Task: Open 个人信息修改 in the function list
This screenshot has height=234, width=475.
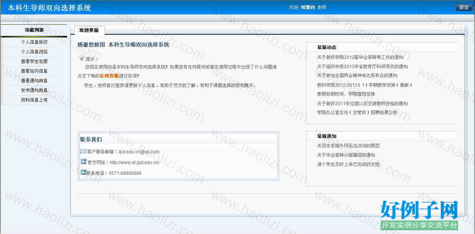Action: pyautogui.click(x=34, y=42)
